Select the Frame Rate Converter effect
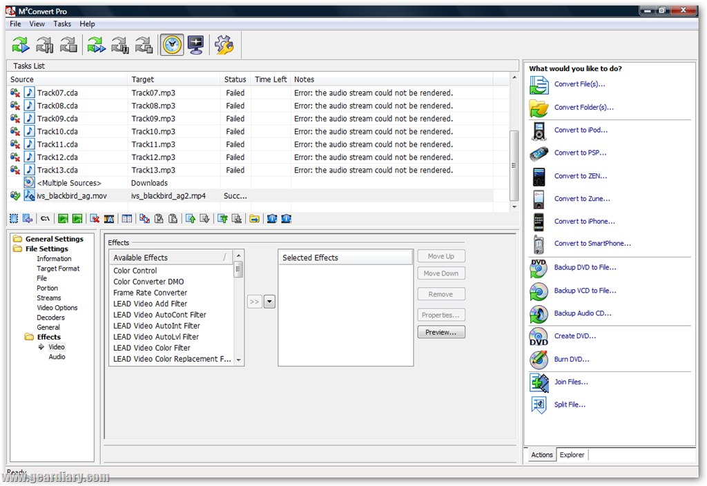This screenshot has height=486, width=707. click(150, 293)
